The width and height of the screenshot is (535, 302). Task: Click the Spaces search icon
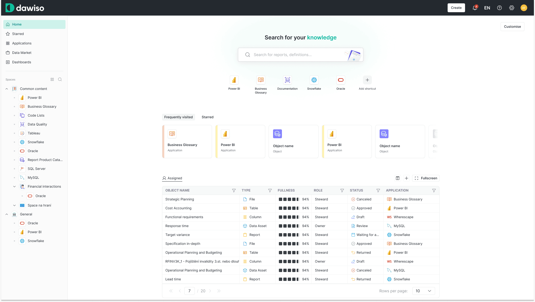(x=60, y=79)
